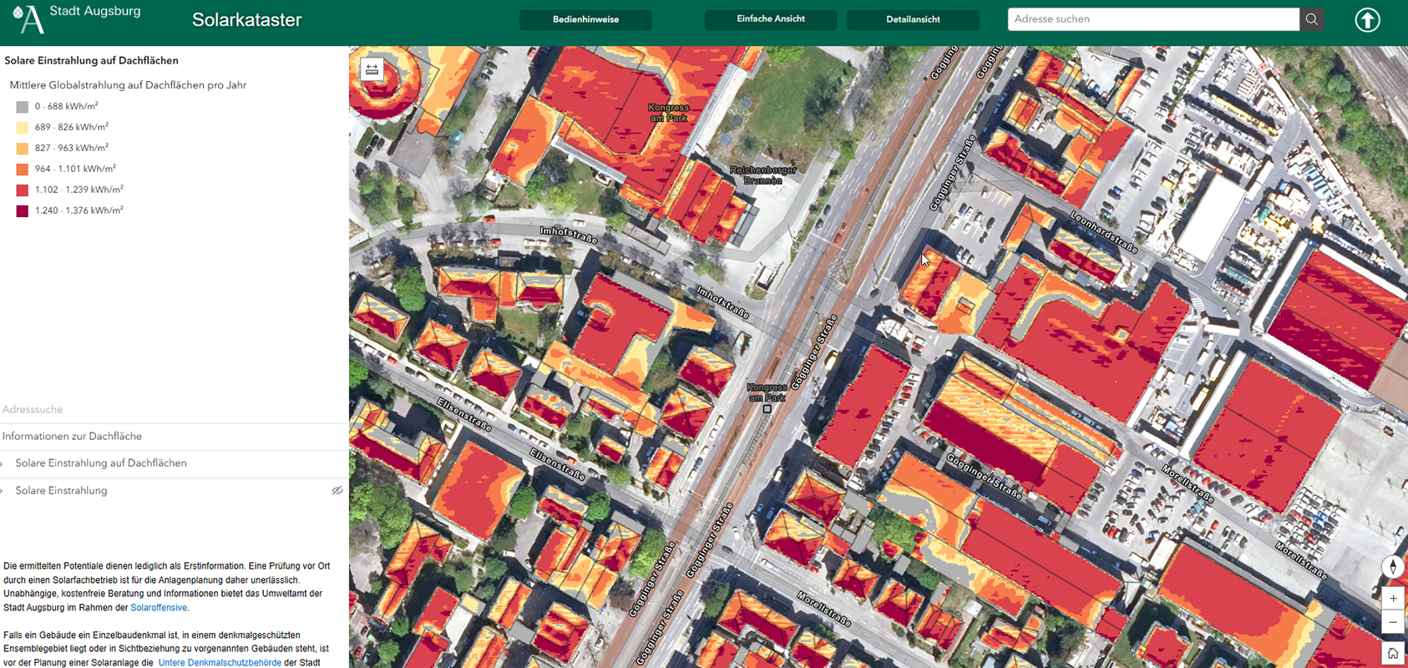Image resolution: width=1408 pixels, height=668 pixels.
Task: Open the Untere Denkmalschutzbehörde link
Action: (x=220, y=663)
